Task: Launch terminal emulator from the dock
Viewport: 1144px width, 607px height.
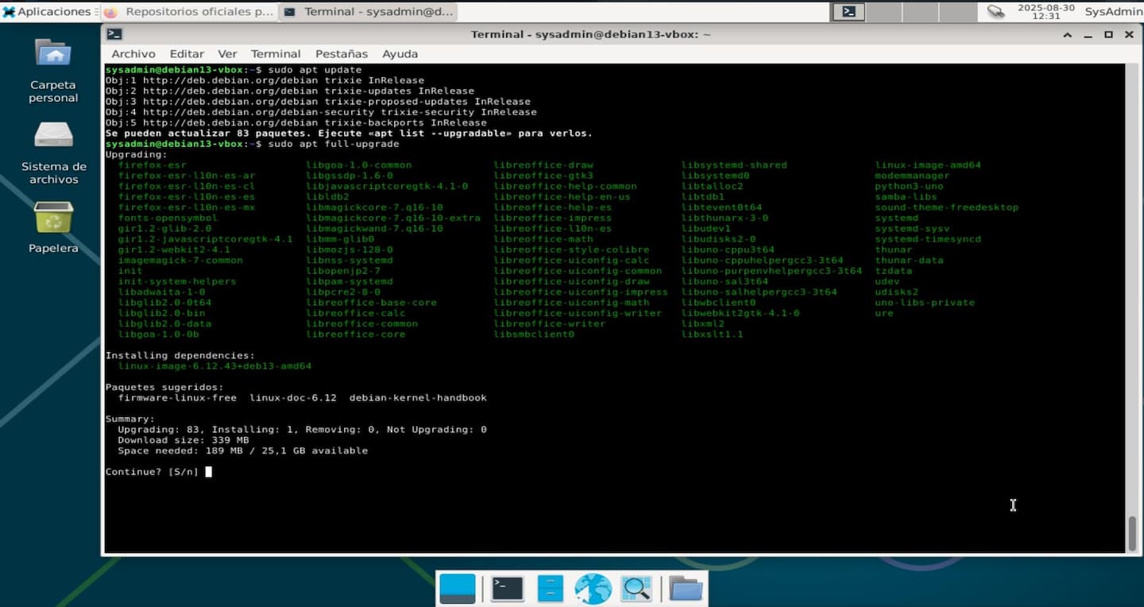Action: 507,589
